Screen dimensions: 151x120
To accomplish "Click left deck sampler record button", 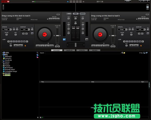I will coord(32,33).
